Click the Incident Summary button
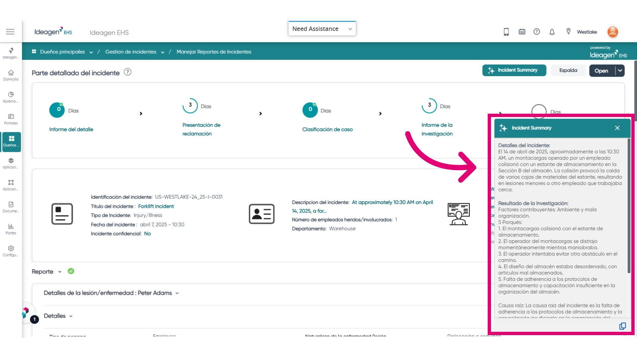The image size is (637, 358). (x=514, y=70)
